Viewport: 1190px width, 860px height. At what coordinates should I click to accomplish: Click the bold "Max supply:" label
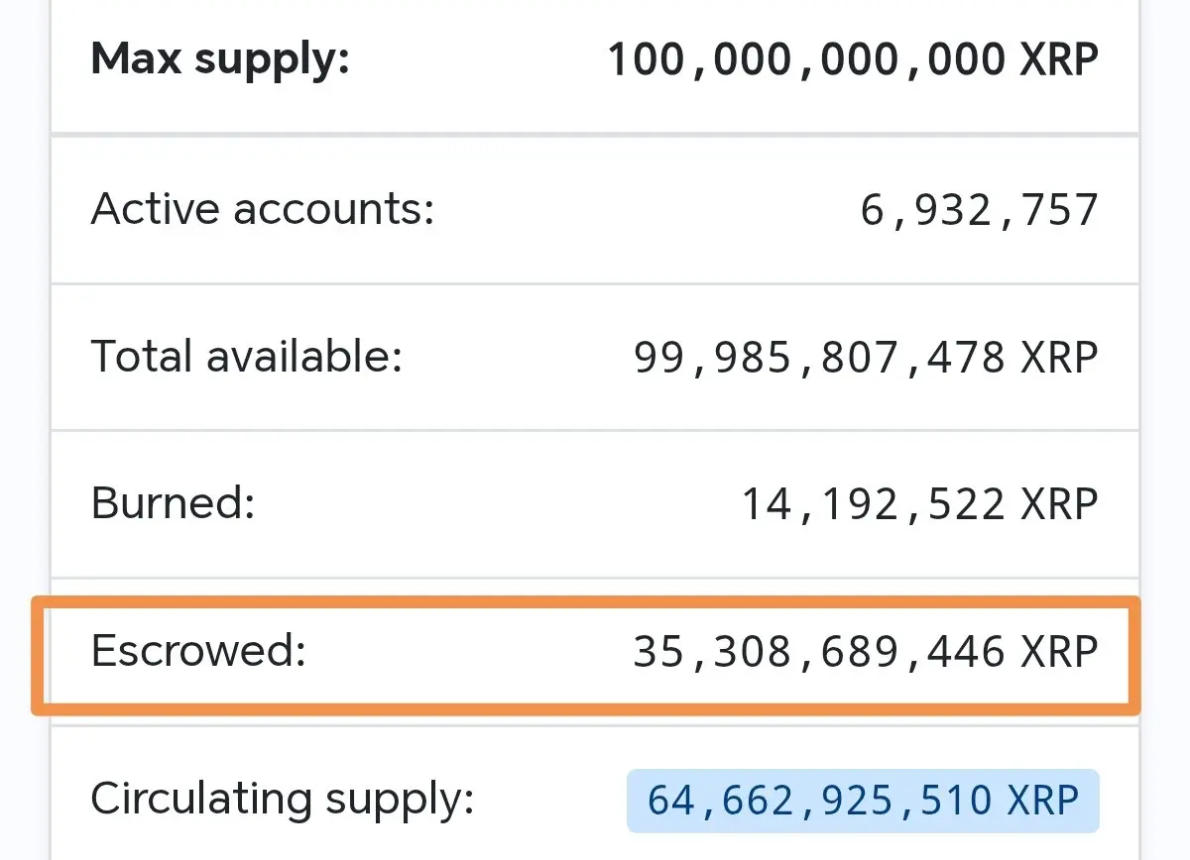point(220,60)
